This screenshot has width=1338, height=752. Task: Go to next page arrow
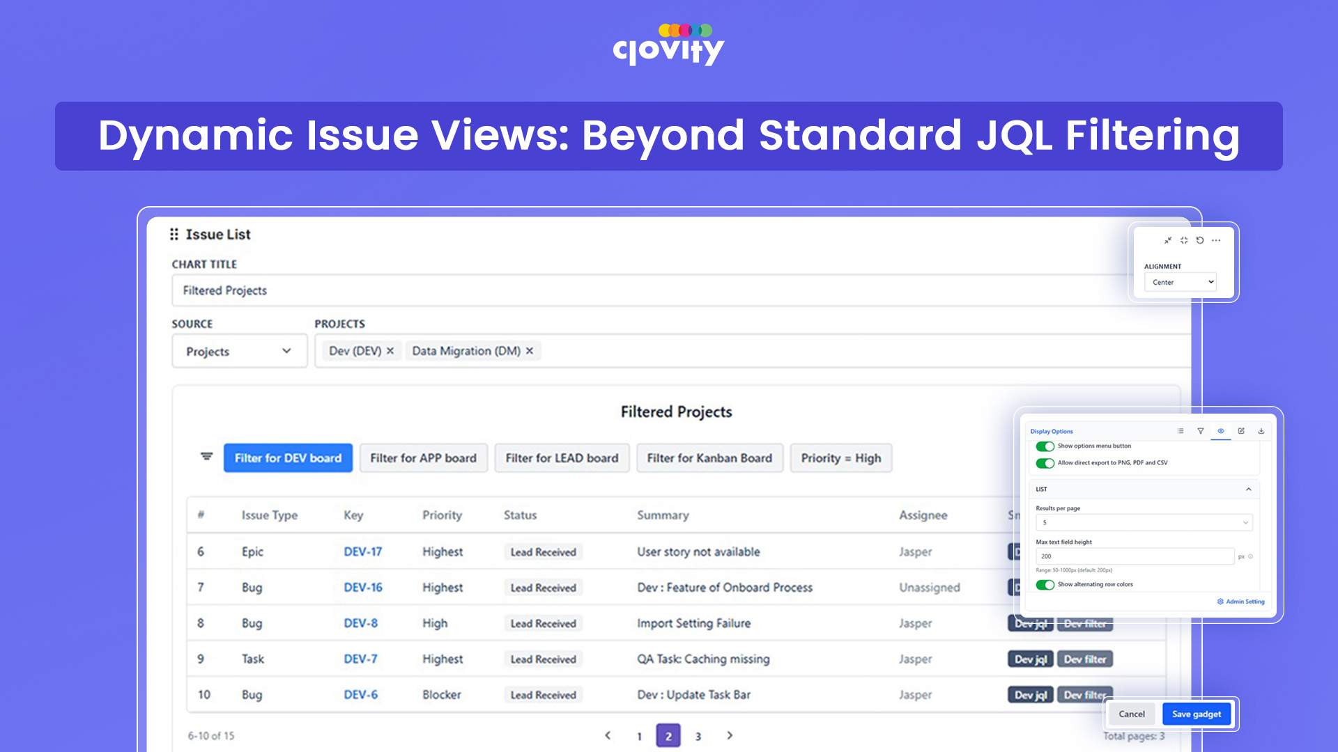730,735
